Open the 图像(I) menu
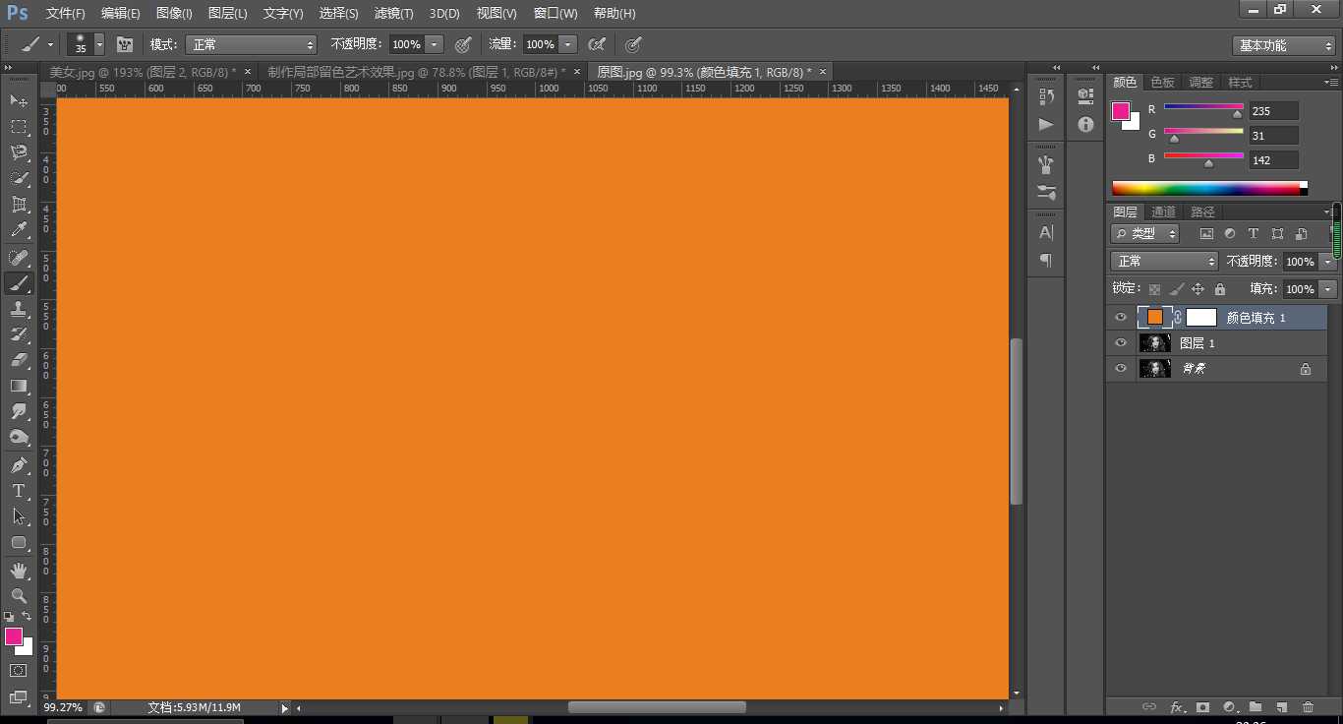 (174, 14)
